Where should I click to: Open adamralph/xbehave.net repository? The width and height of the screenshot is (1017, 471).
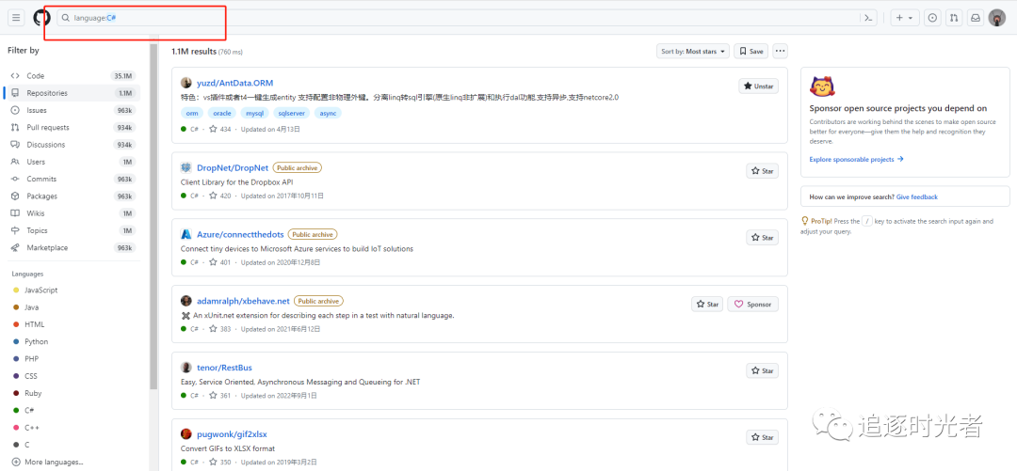(x=243, y=301)
